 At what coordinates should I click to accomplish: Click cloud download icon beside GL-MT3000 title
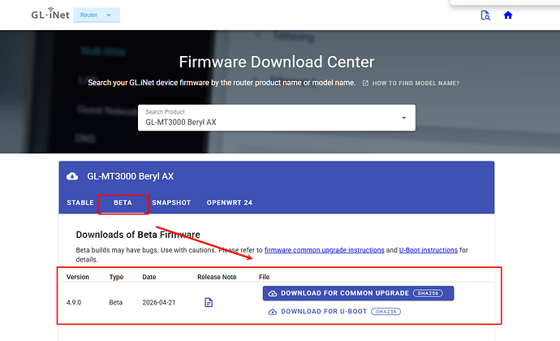click(x=72, y=176)
